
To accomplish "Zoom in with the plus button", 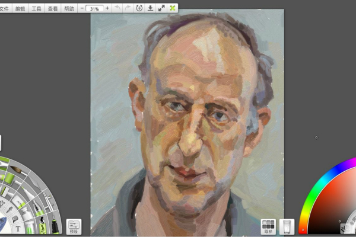I will [x=107, y=8].
